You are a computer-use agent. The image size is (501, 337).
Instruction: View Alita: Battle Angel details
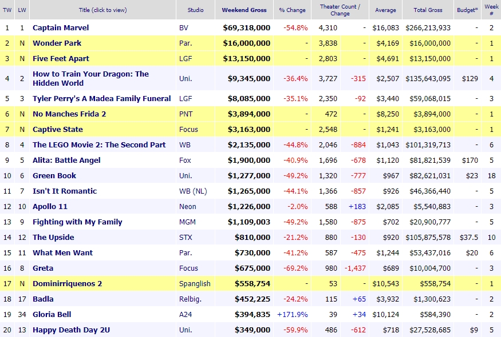tap(66, 160)
